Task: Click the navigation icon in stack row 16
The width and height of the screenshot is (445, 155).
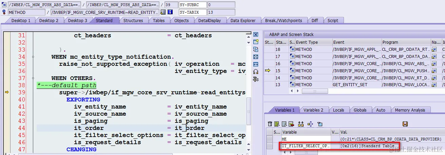Action: [434, 64]
